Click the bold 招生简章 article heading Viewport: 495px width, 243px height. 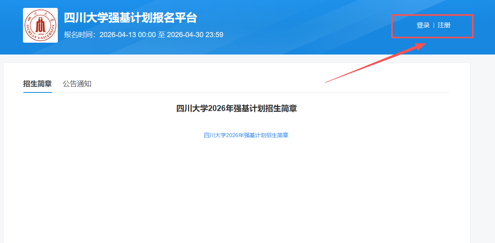click(x=236, y=108)
